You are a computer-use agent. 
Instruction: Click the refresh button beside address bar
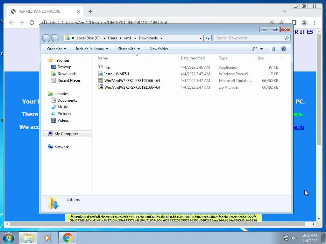(208, 38)
